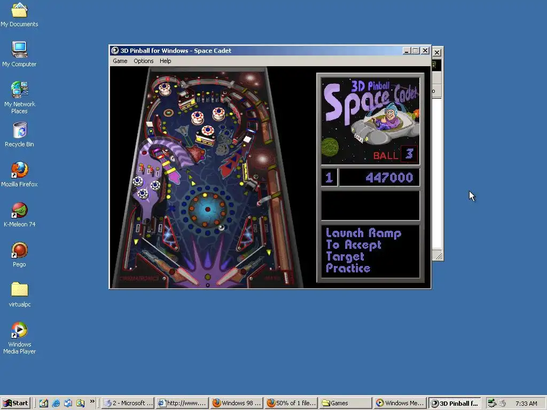Viewport: 547px width, 410px height.
Task: Close the window behind 3D Pinball
Action: (437, 53)
